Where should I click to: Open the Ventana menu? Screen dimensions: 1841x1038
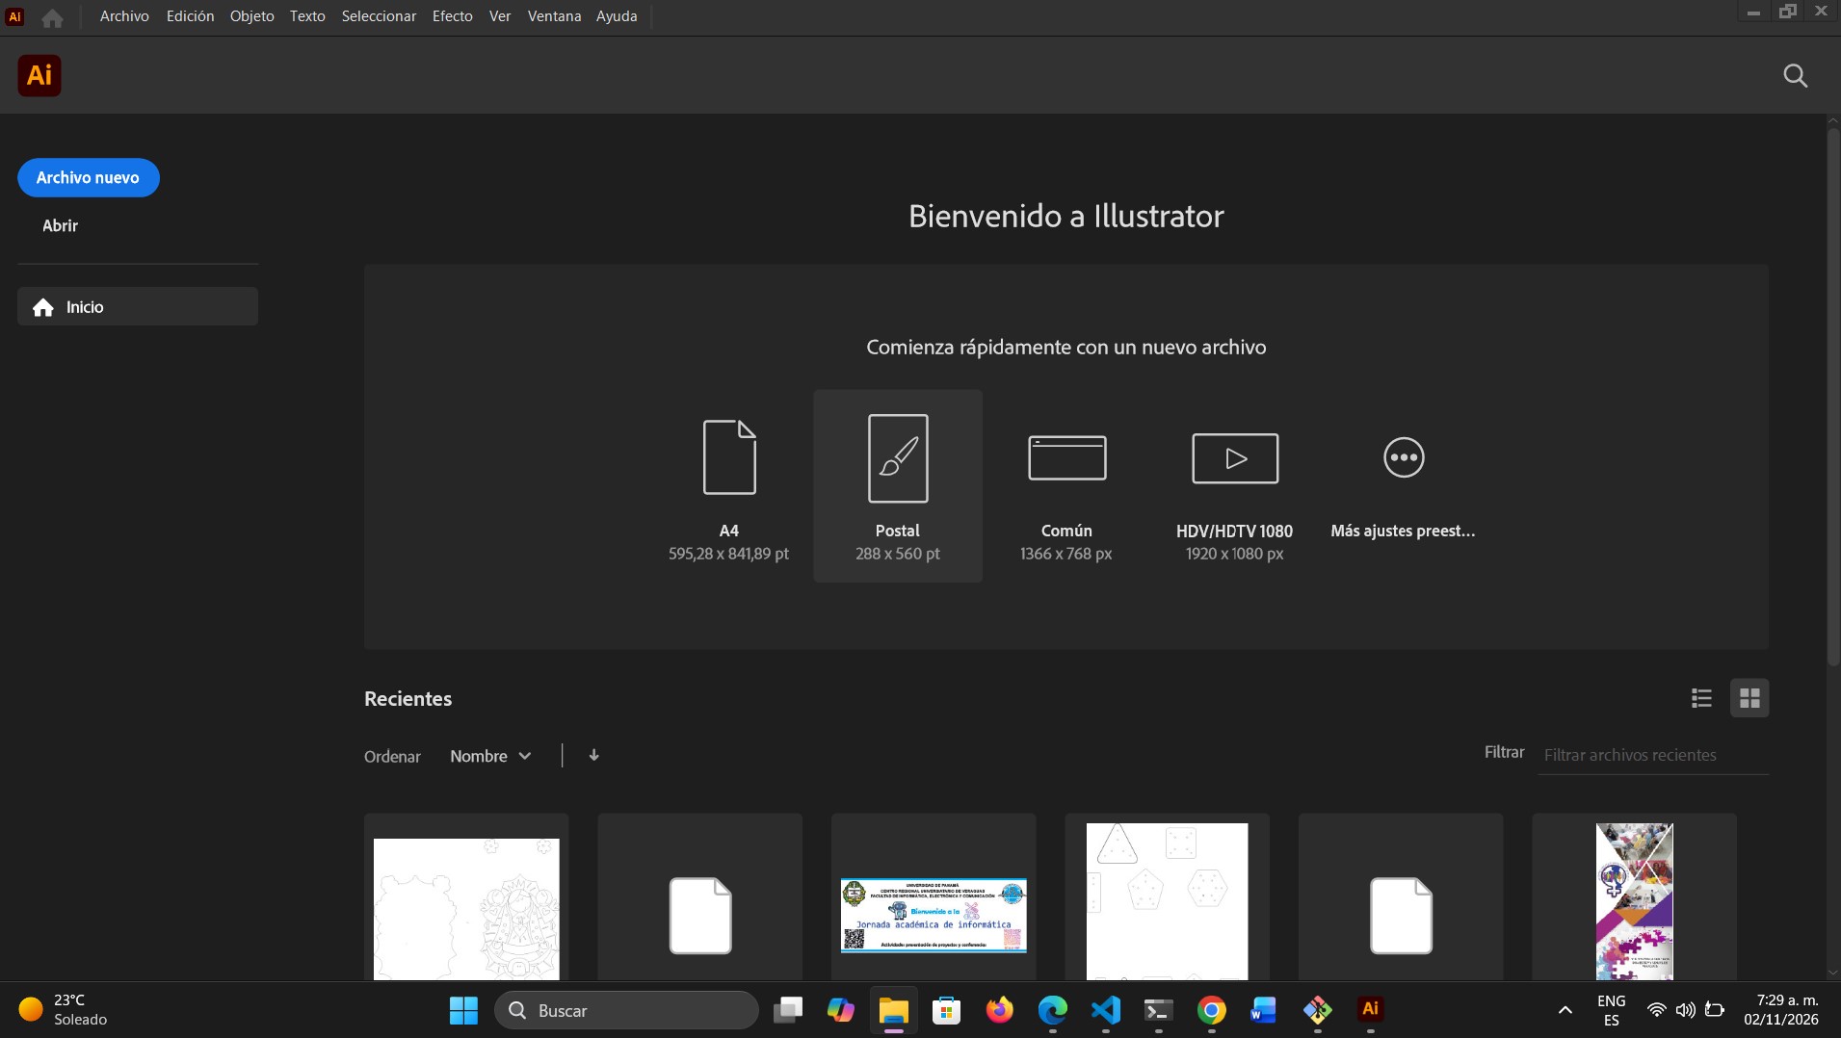(554, 16)
